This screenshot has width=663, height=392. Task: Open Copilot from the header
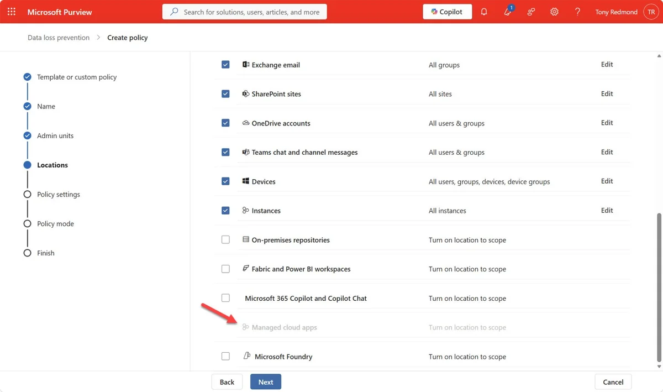447,12
